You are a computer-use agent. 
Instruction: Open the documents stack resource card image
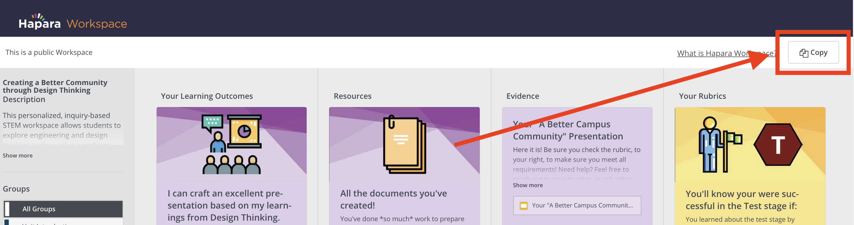(404, 144)
